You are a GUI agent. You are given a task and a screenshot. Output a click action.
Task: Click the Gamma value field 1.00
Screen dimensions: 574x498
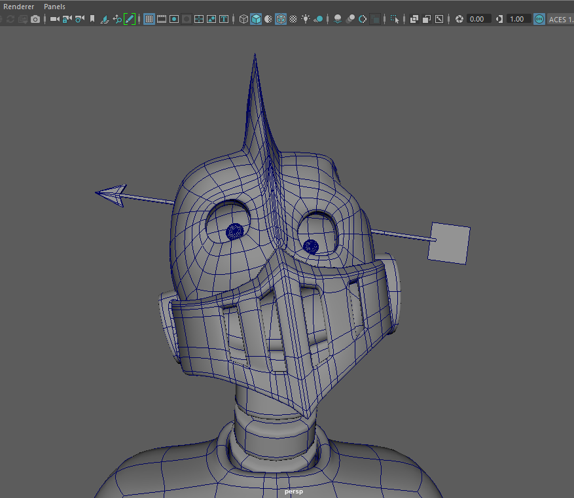click(519, 19)
